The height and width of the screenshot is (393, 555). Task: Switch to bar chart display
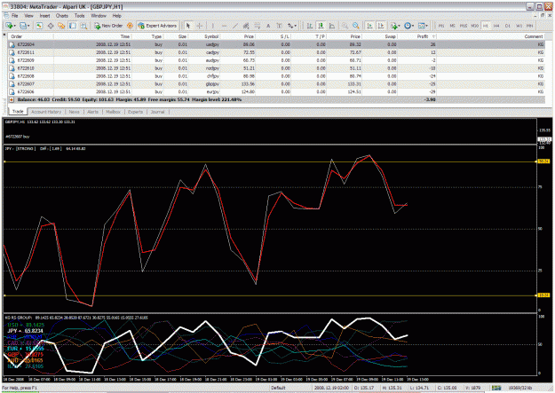pos(310,26)
